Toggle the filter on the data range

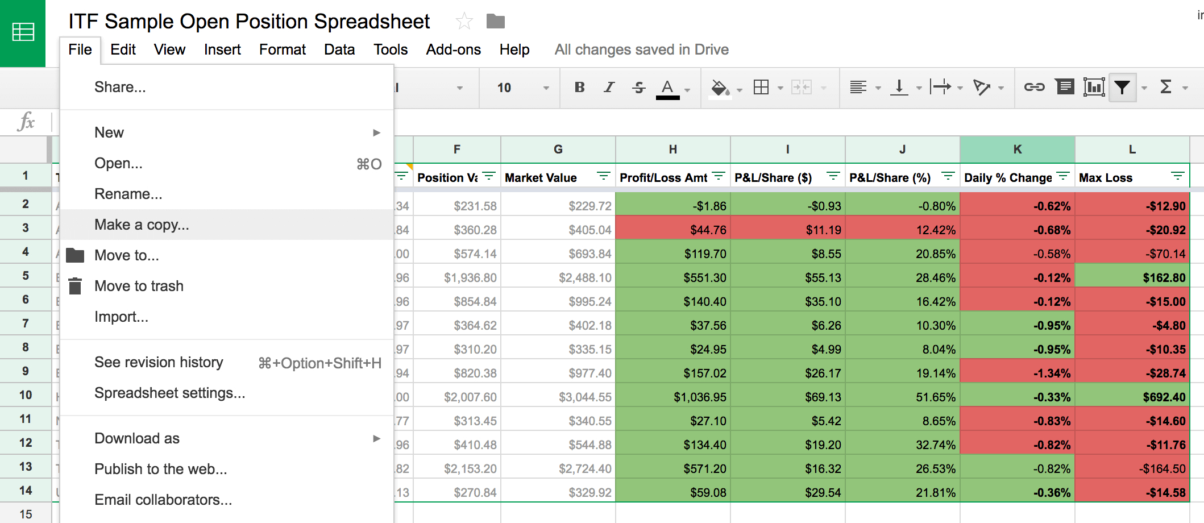click(1123, 87)
